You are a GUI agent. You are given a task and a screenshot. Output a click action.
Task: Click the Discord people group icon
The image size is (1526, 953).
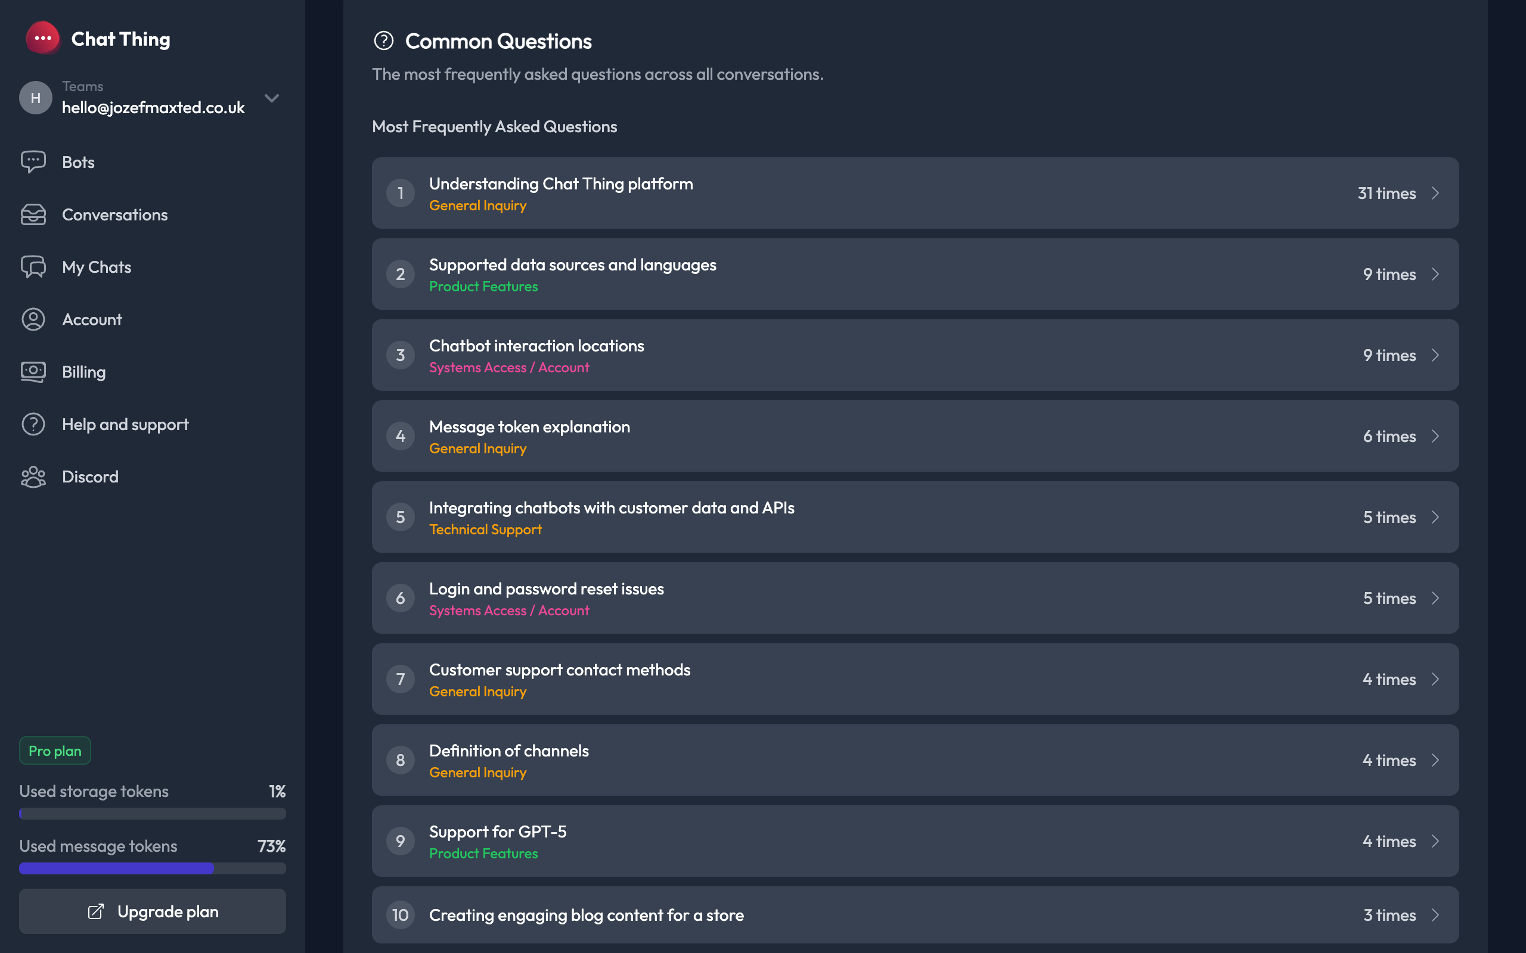point(33,477)
